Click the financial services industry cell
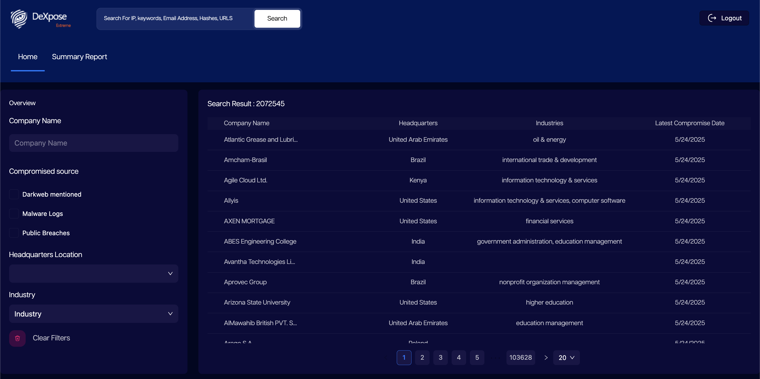 click(x=549, y=221)
